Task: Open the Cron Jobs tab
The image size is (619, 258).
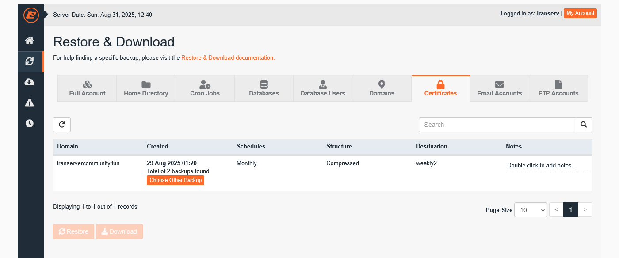Action: point(205,88)
